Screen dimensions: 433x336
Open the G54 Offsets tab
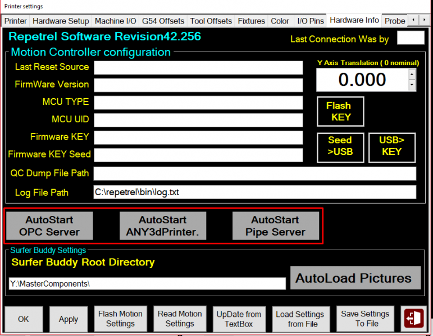(163, 21)
